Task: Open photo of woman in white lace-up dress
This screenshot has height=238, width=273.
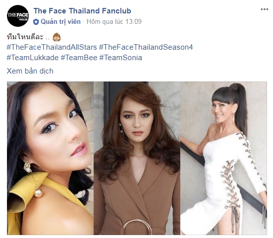Action: [x=224, y=158]
